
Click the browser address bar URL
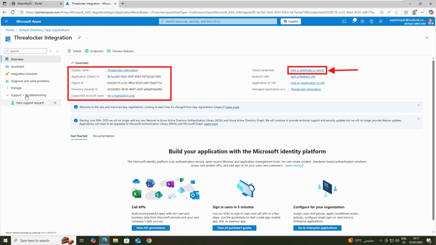click(x=201, y=12)
